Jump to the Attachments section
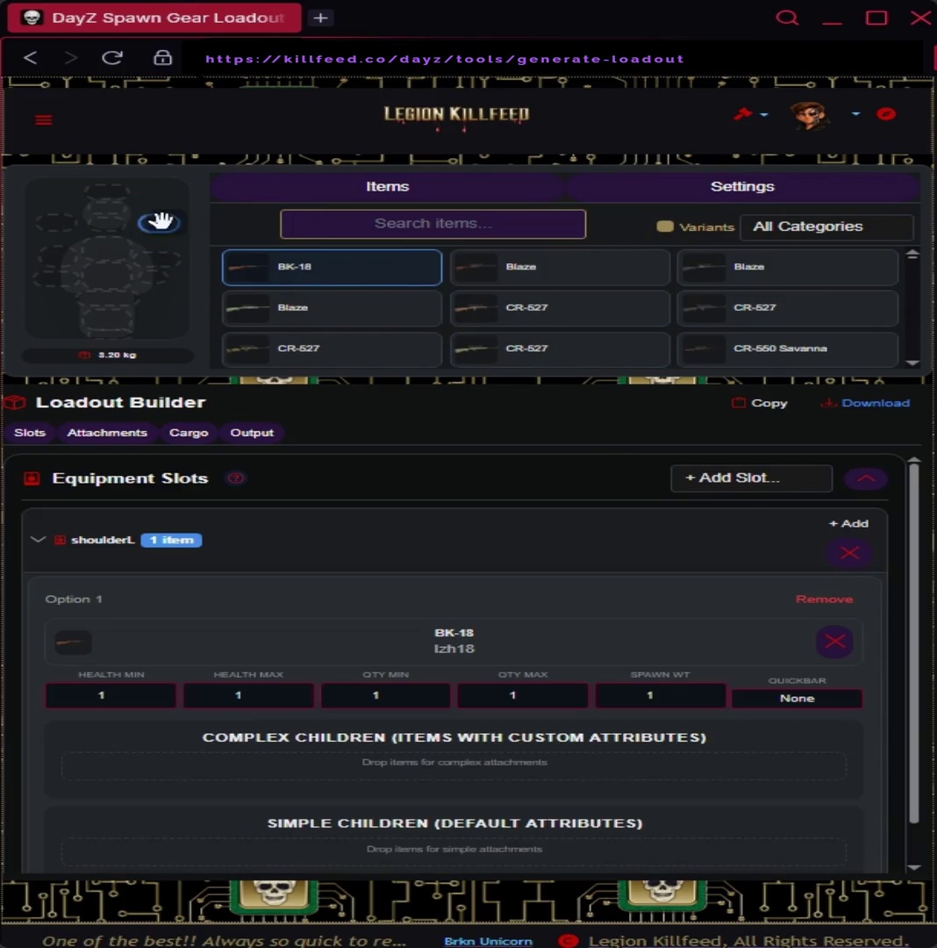This screenshot has width=937, height=948. [x=107, y=433]
